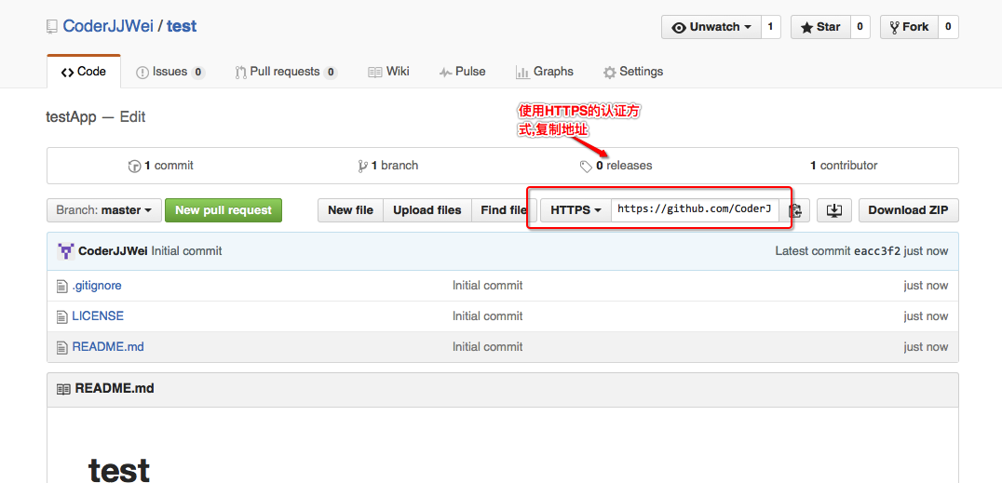Click the Clone in Desktop icon button
This screenshot has width=1002, height=483.
(x=834, y=210)
